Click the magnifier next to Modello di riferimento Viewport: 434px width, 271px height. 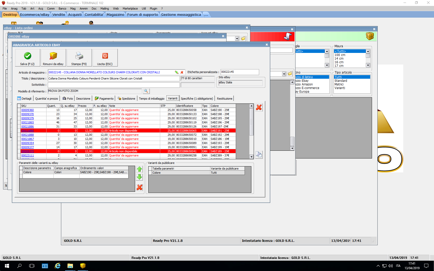pos(146,91)
